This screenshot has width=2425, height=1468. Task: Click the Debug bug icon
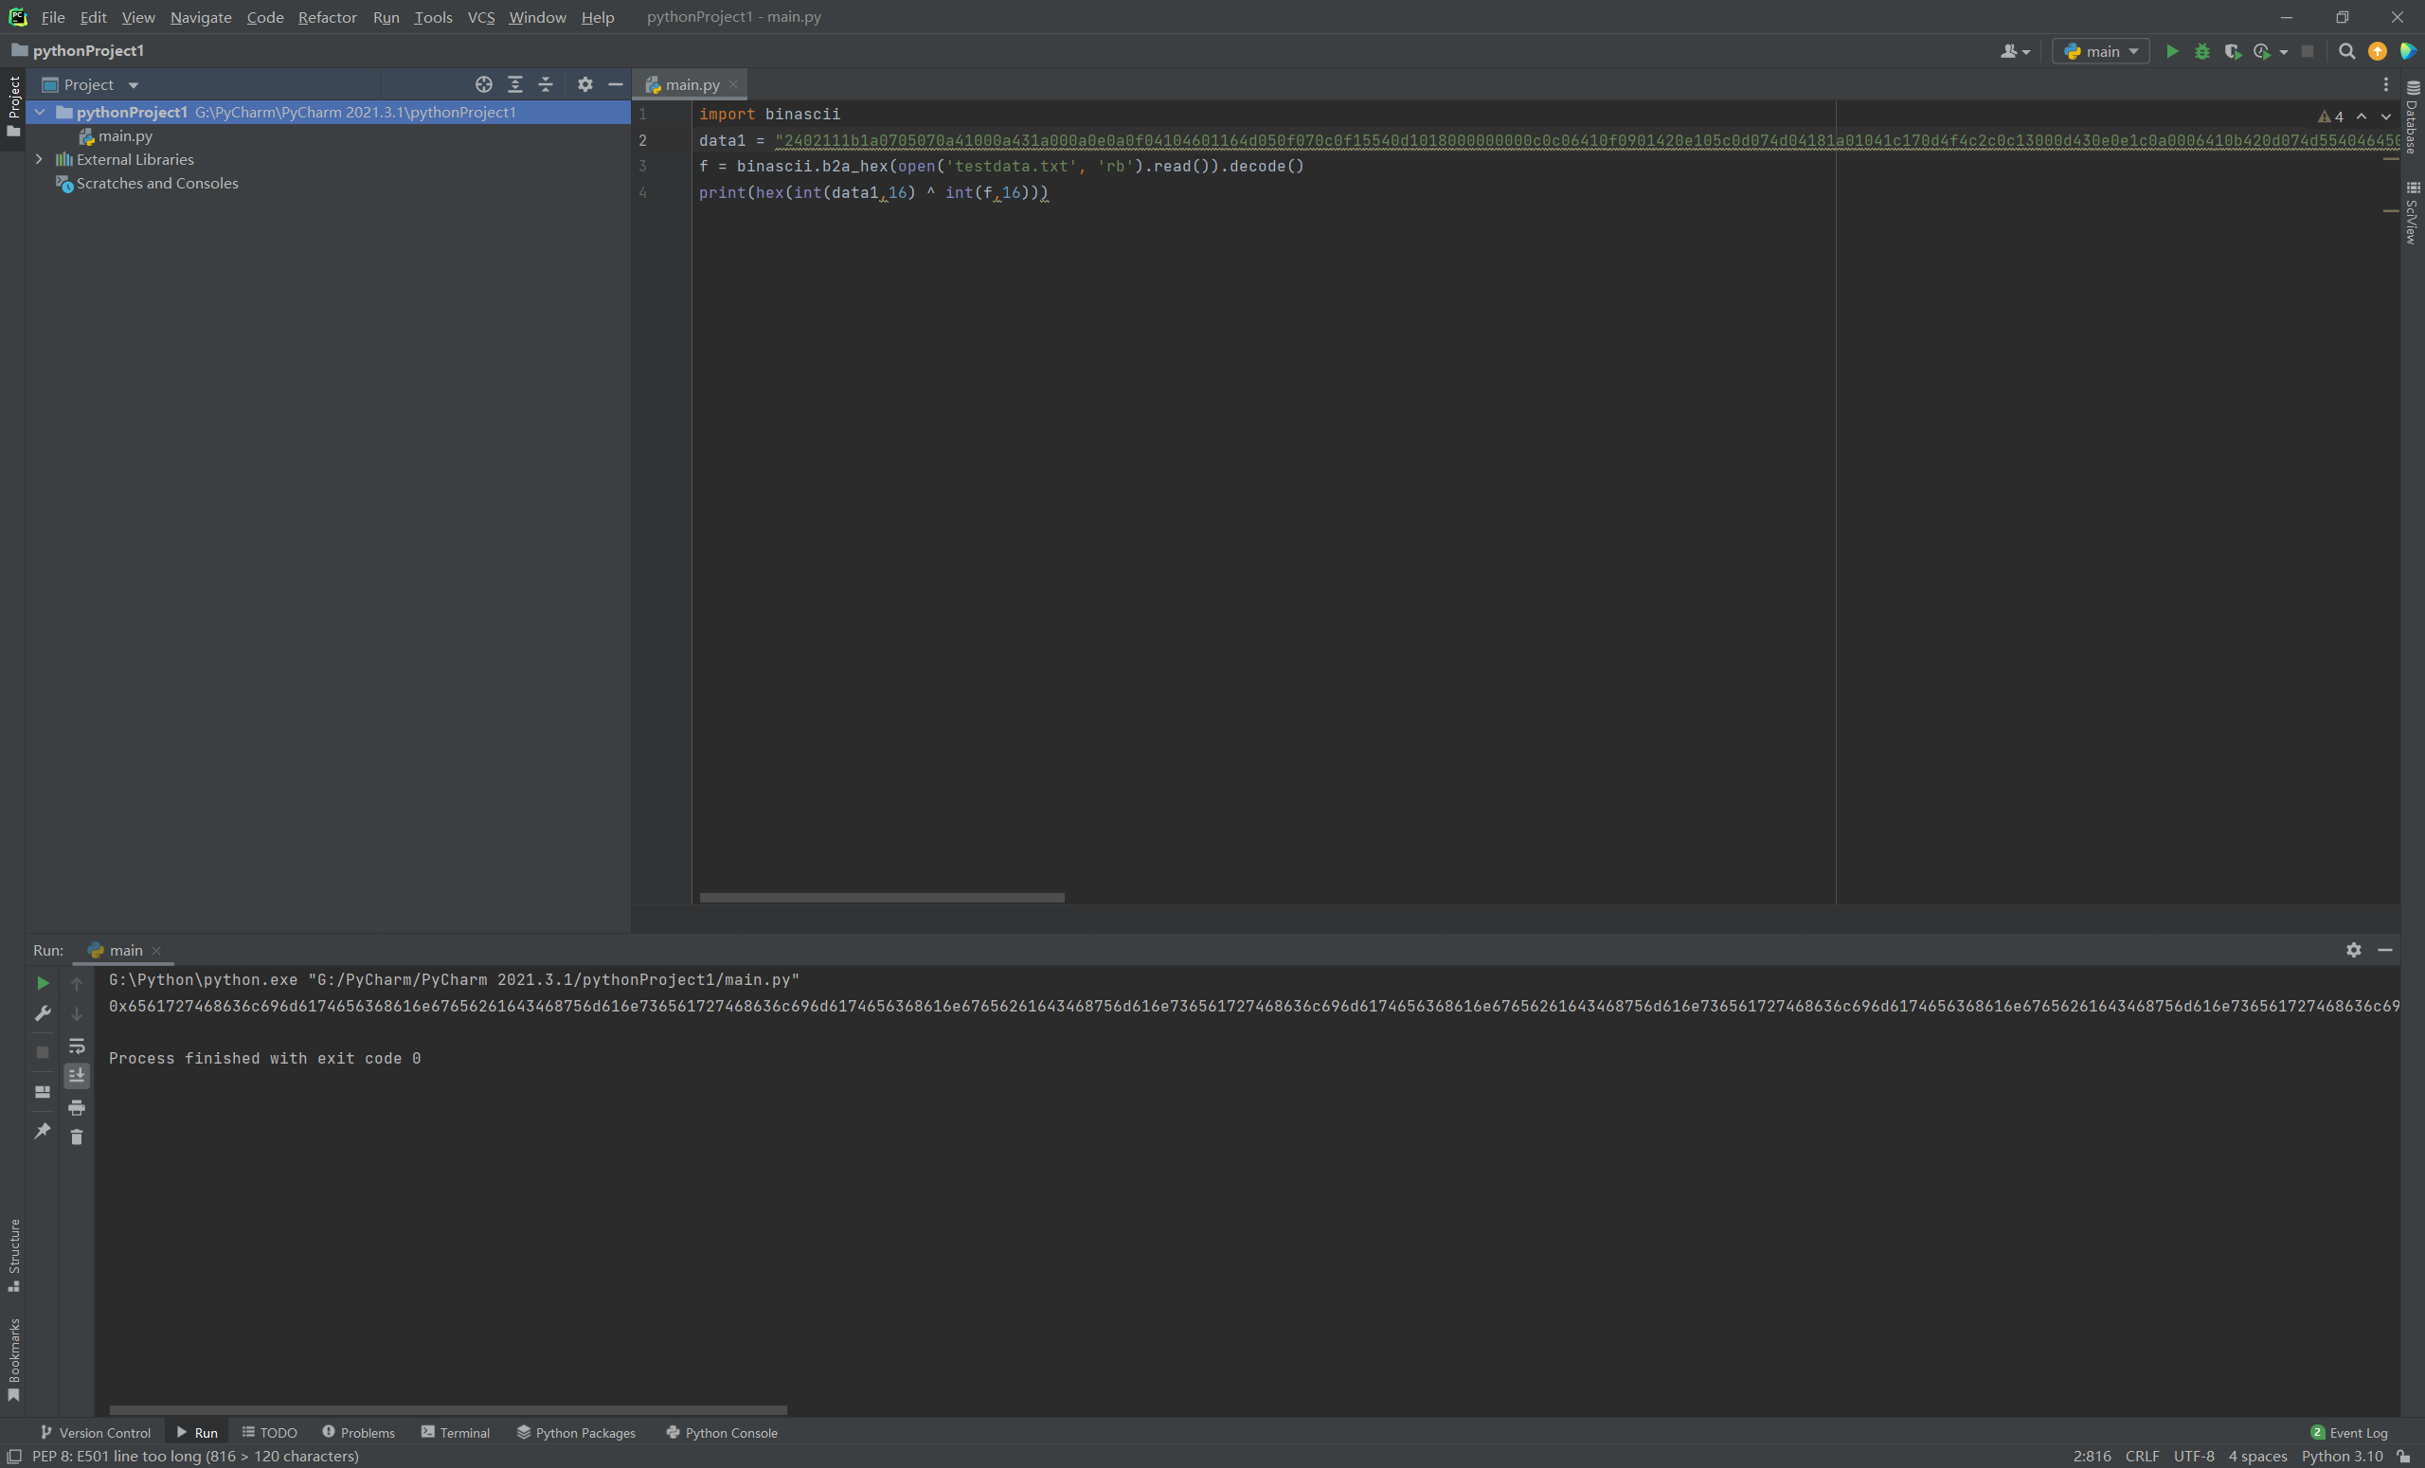pos(2201,51)
